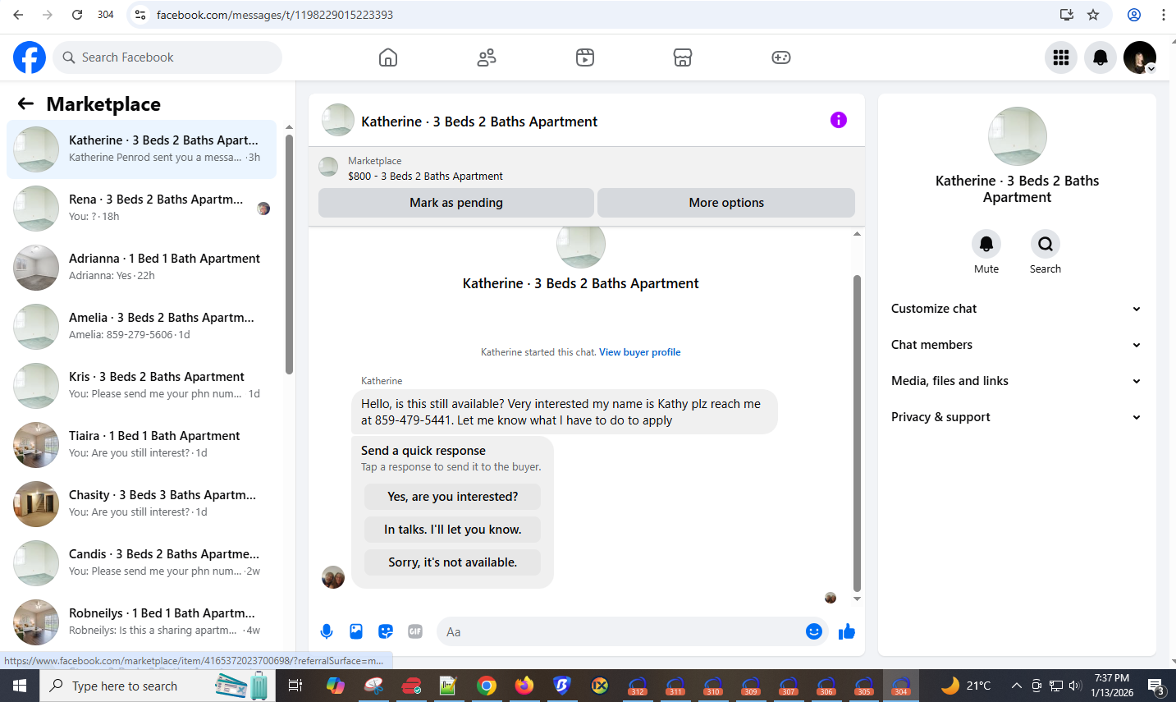Screen dimensions: 1176x702
Task: Click the browser back arrow
Action: pyautogui.click(x=18, y=15)
